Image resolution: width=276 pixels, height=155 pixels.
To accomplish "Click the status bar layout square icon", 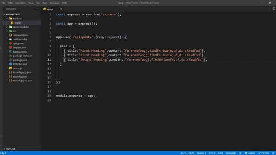I will point(240,153).
